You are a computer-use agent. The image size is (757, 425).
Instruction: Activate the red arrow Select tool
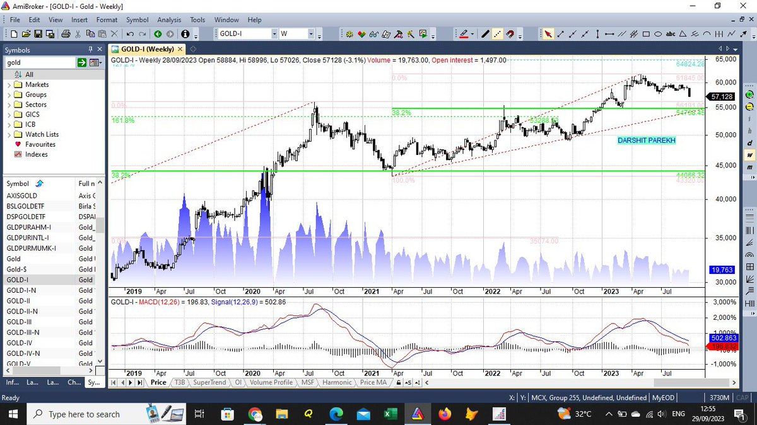[x=548, y=34]
